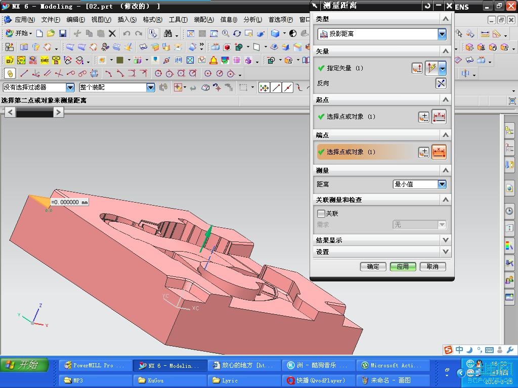Click the clock history icon in right sidebar
Image resolution: width=518 pixels, height=388 pixels.
pyautogui.click(x=509, y=211)
